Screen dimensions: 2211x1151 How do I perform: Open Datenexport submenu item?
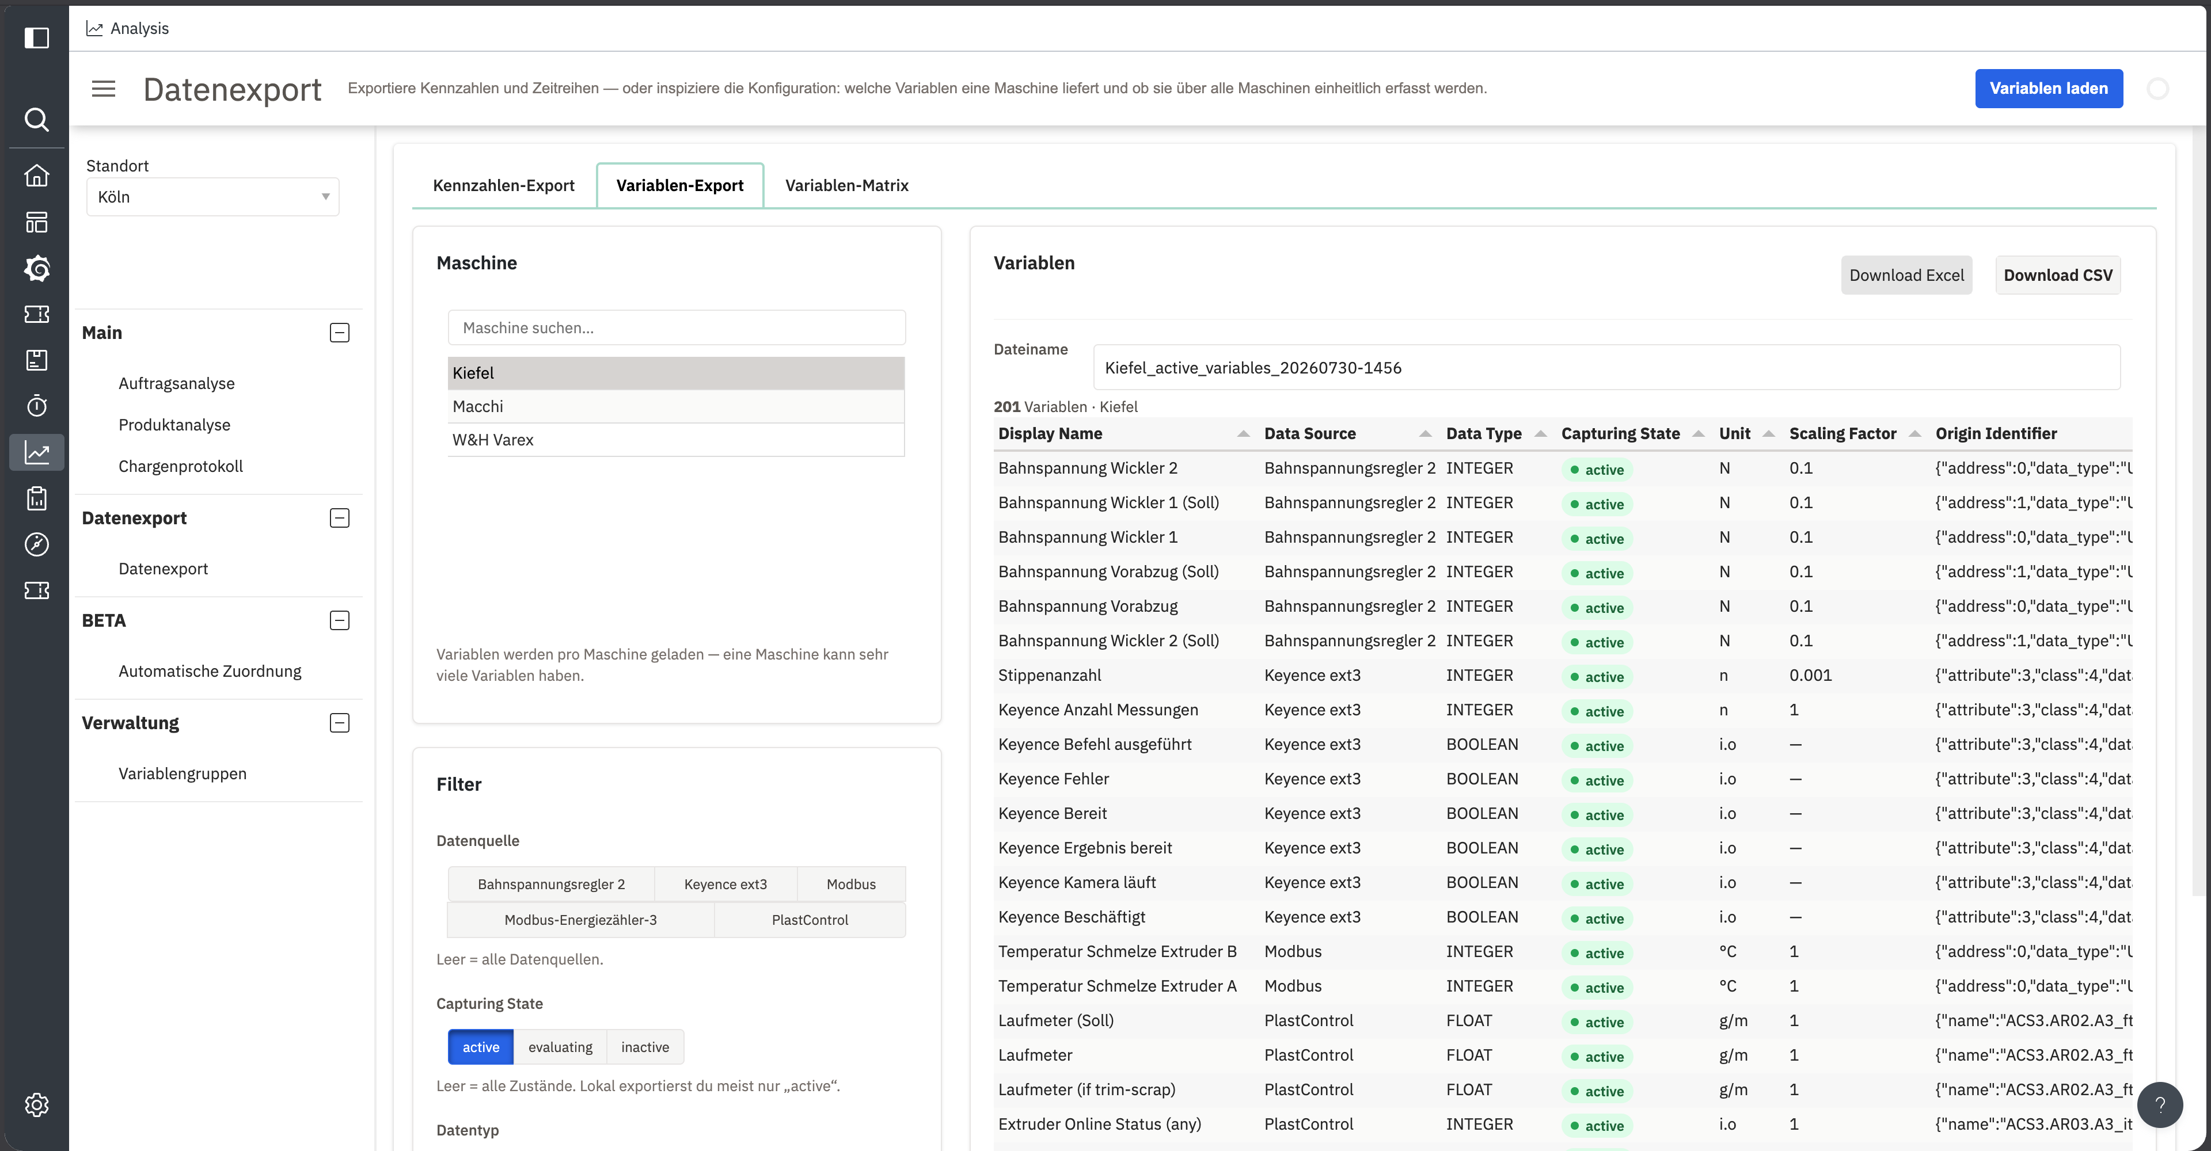tap(163, 569)
